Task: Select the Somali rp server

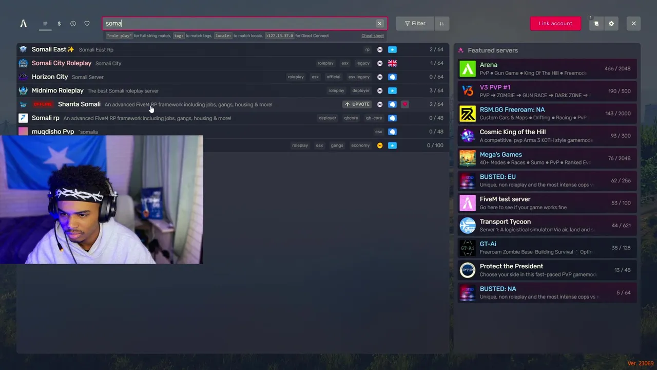Action: pos(233,118)
